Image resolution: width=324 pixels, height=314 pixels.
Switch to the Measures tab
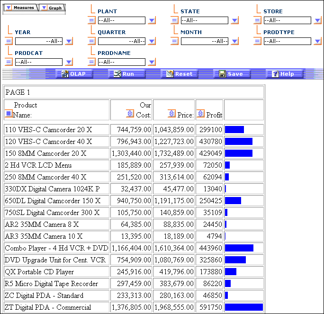click(x=20, y=8)
